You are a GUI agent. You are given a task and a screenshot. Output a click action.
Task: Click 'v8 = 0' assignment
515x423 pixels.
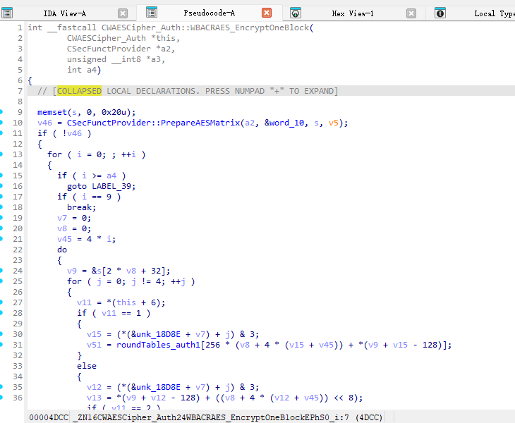pyautogui.click(x=74, y=228)
